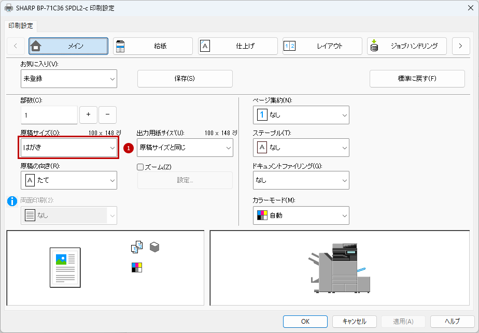Switch to the 給紙 tab
This screenshot has height=333, width=479.
point(153,46)
